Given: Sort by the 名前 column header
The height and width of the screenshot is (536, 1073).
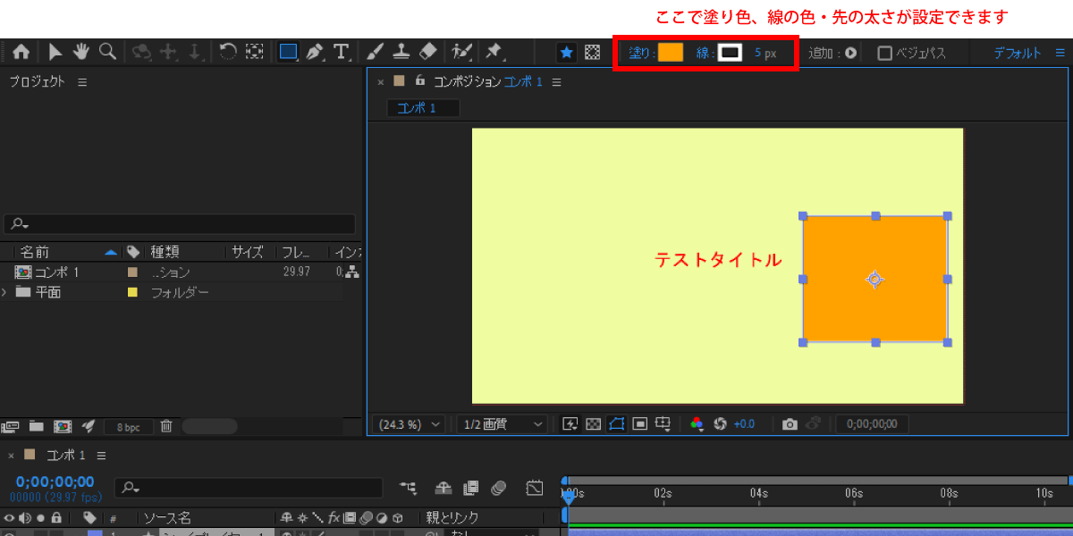Looking at the screenshot, I should 35,252.
